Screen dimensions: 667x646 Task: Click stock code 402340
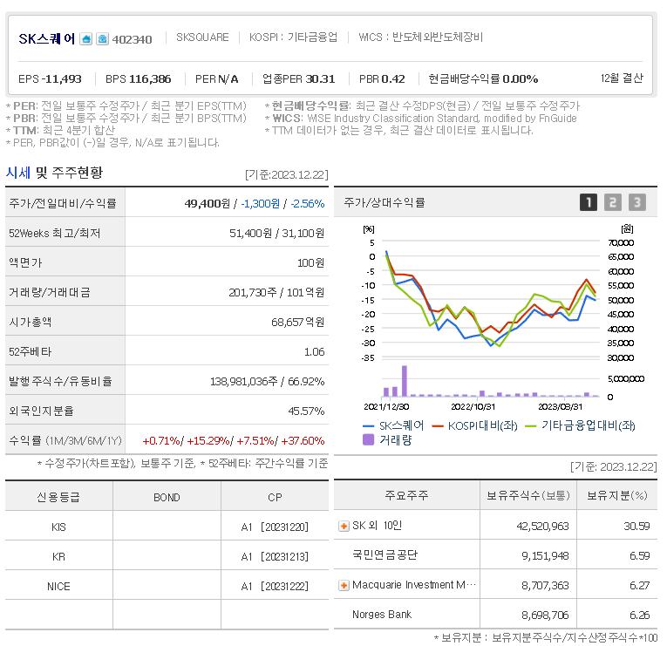(132, 40)
